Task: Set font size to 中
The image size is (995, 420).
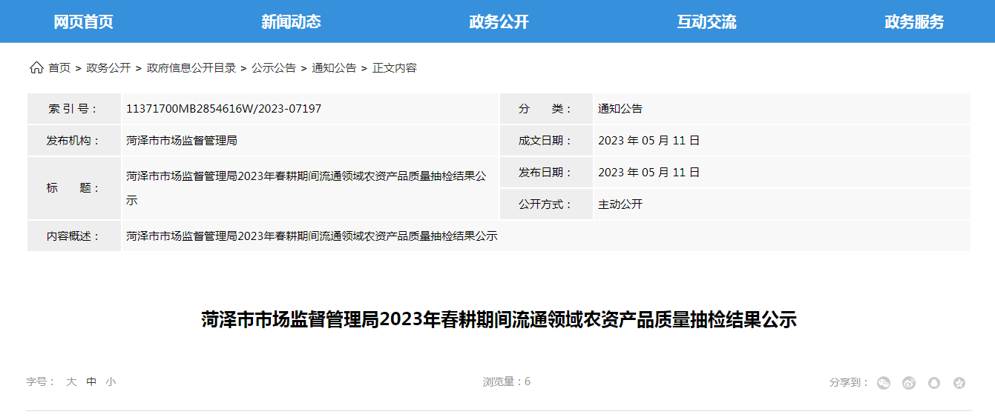Action: [91, 382]
